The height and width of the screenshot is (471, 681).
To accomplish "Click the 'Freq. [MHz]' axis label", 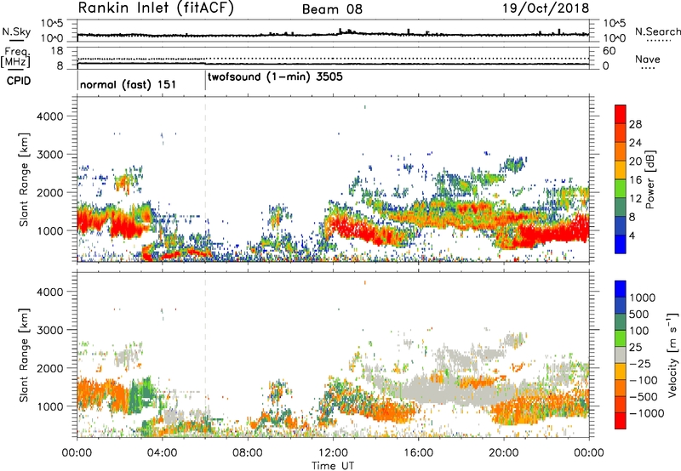I will (x=15, y=58).
